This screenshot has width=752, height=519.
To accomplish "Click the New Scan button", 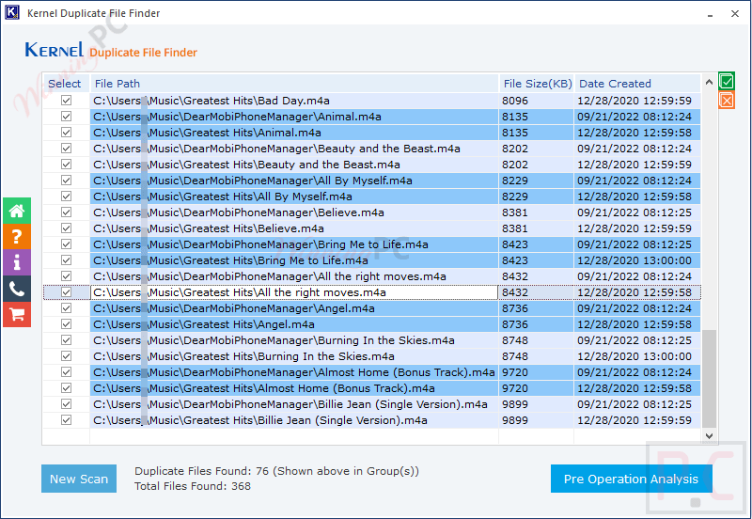I will click(x=79, y=479).
